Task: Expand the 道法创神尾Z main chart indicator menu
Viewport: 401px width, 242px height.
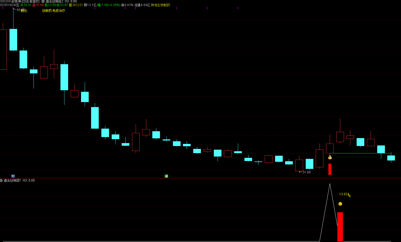Action: click(x=43, y=2)
